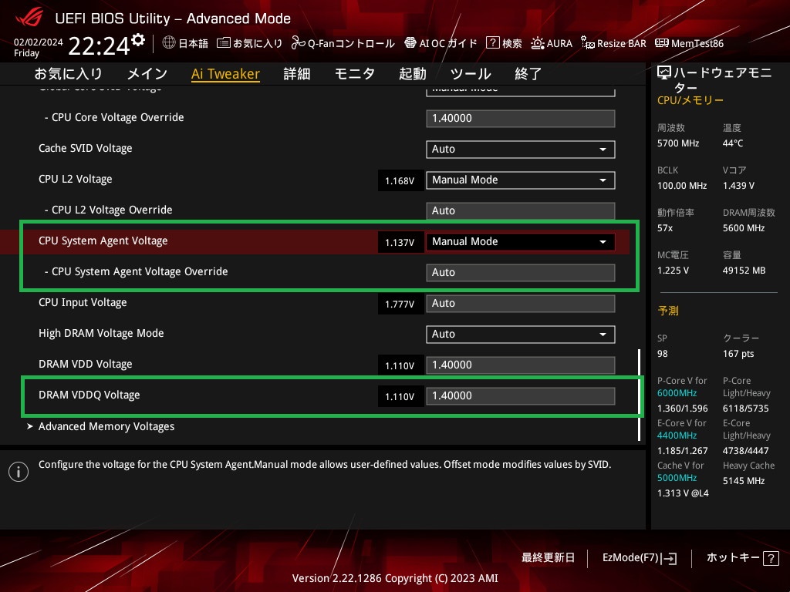Click the search question-mark icon
Screen dimensions: 790x592
pos(492,43)
